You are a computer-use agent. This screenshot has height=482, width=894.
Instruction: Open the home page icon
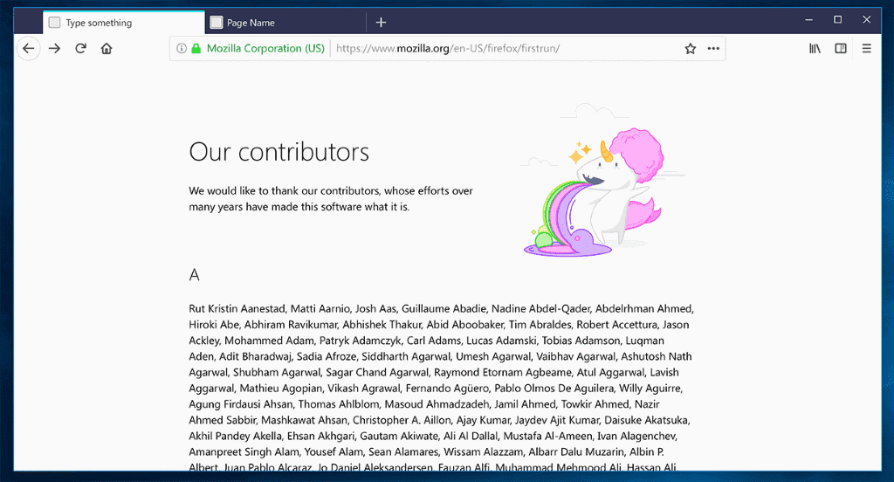click(x=107, y=49)
